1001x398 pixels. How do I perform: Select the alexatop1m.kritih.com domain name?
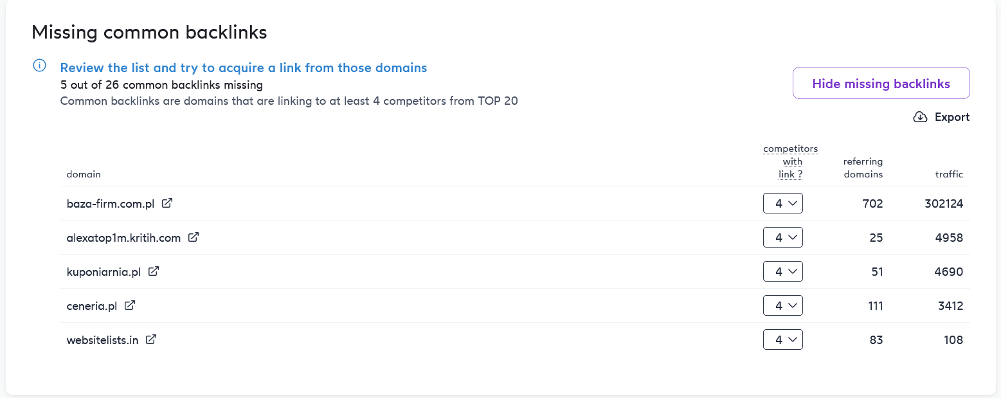123,238
